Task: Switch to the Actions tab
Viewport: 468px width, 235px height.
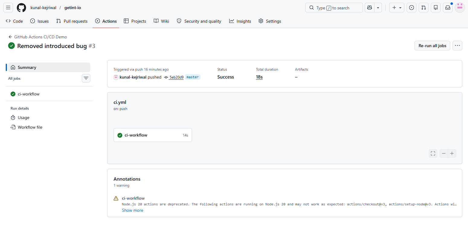Action: click(106, 21)
